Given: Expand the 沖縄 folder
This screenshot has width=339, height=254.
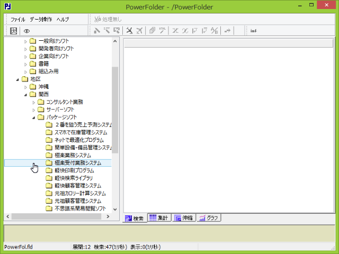Looking at the screenshot, I should (x=25, y=87).
